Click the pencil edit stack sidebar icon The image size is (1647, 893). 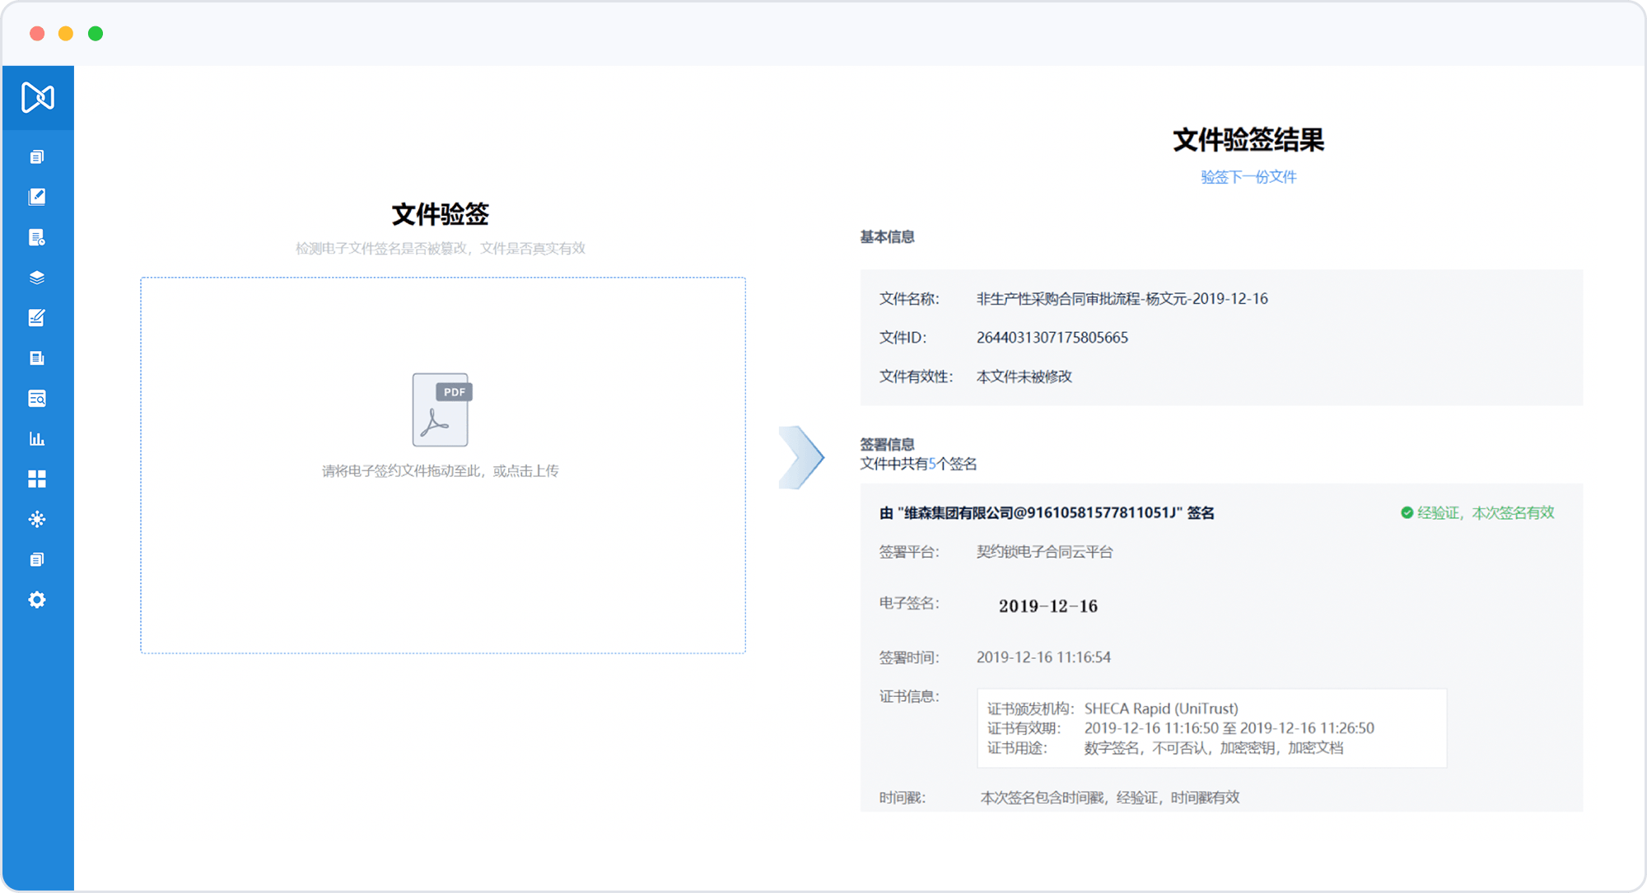(37, 197)
